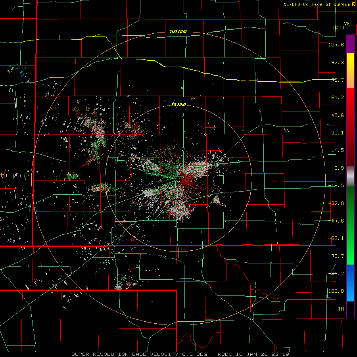Click the -63.1 velocity scale value

click(x=336, y=238)
